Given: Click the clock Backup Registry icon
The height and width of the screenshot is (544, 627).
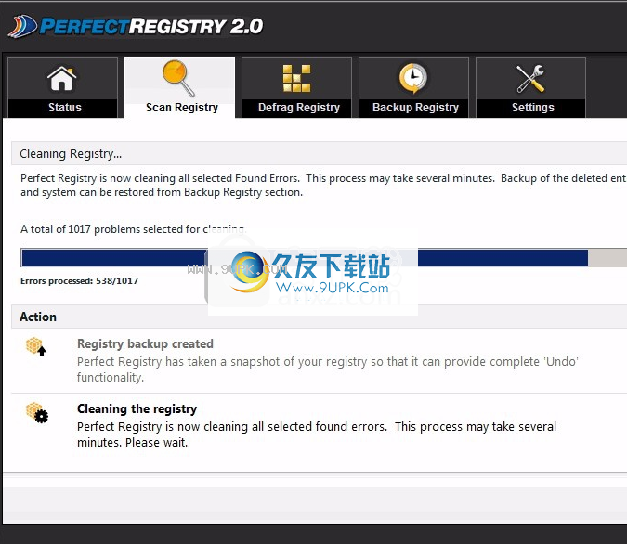Looking at the screenshot, I should pos(413,78).
